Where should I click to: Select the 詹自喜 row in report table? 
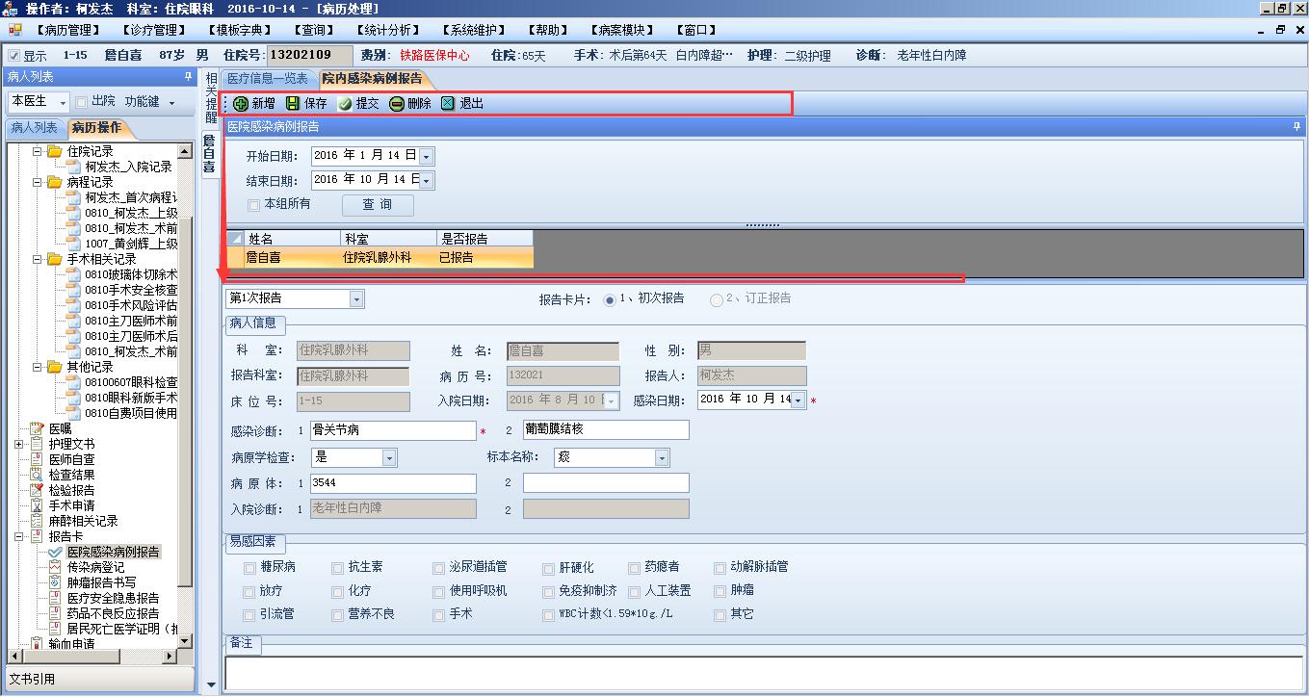(x=380, y=258)
